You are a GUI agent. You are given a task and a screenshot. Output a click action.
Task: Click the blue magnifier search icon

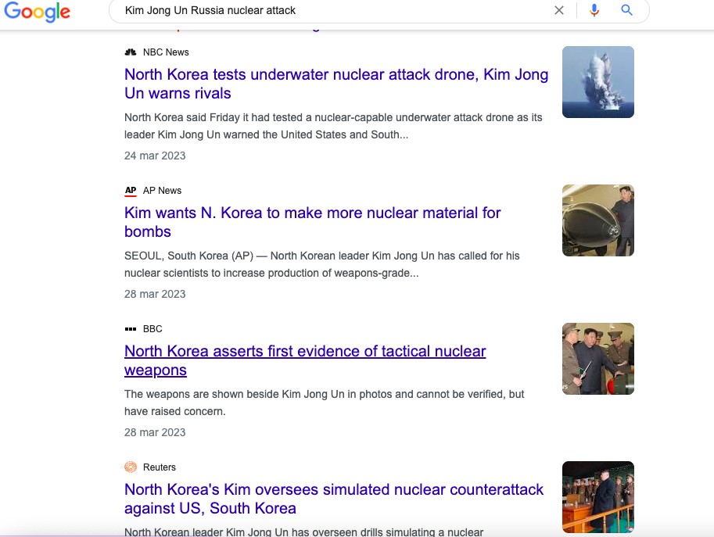click(627, 10)
